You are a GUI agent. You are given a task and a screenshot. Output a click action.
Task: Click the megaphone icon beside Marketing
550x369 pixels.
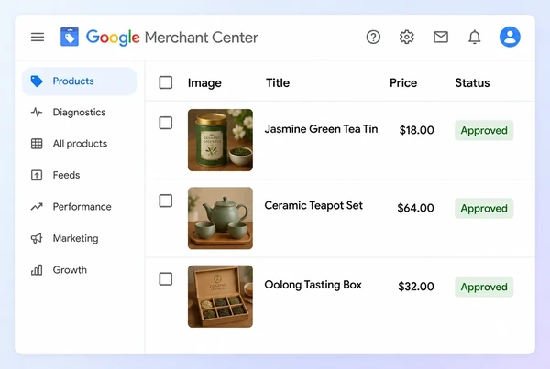(x=37, y=238)
